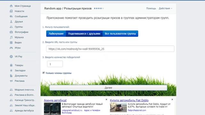Image resolution: width=205 pixels, height=115 pixels.
Task: Open the Аренда автобуса! ad title
Action: (55, 100)
